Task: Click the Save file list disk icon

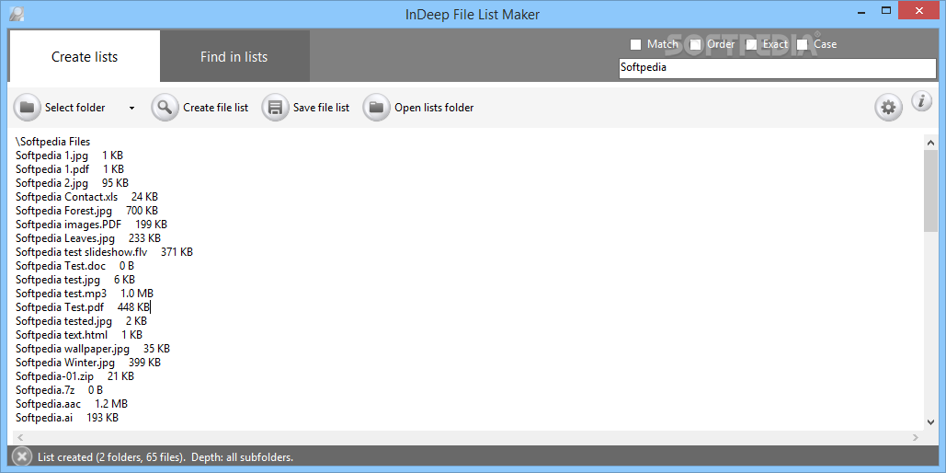Action: click(275, 108)
